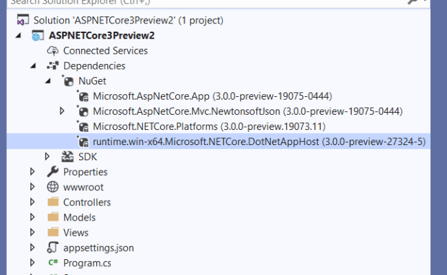Click the Connected Services cloud icon
The height and width of the screenshot is (275, 447).
click(53, 51)
